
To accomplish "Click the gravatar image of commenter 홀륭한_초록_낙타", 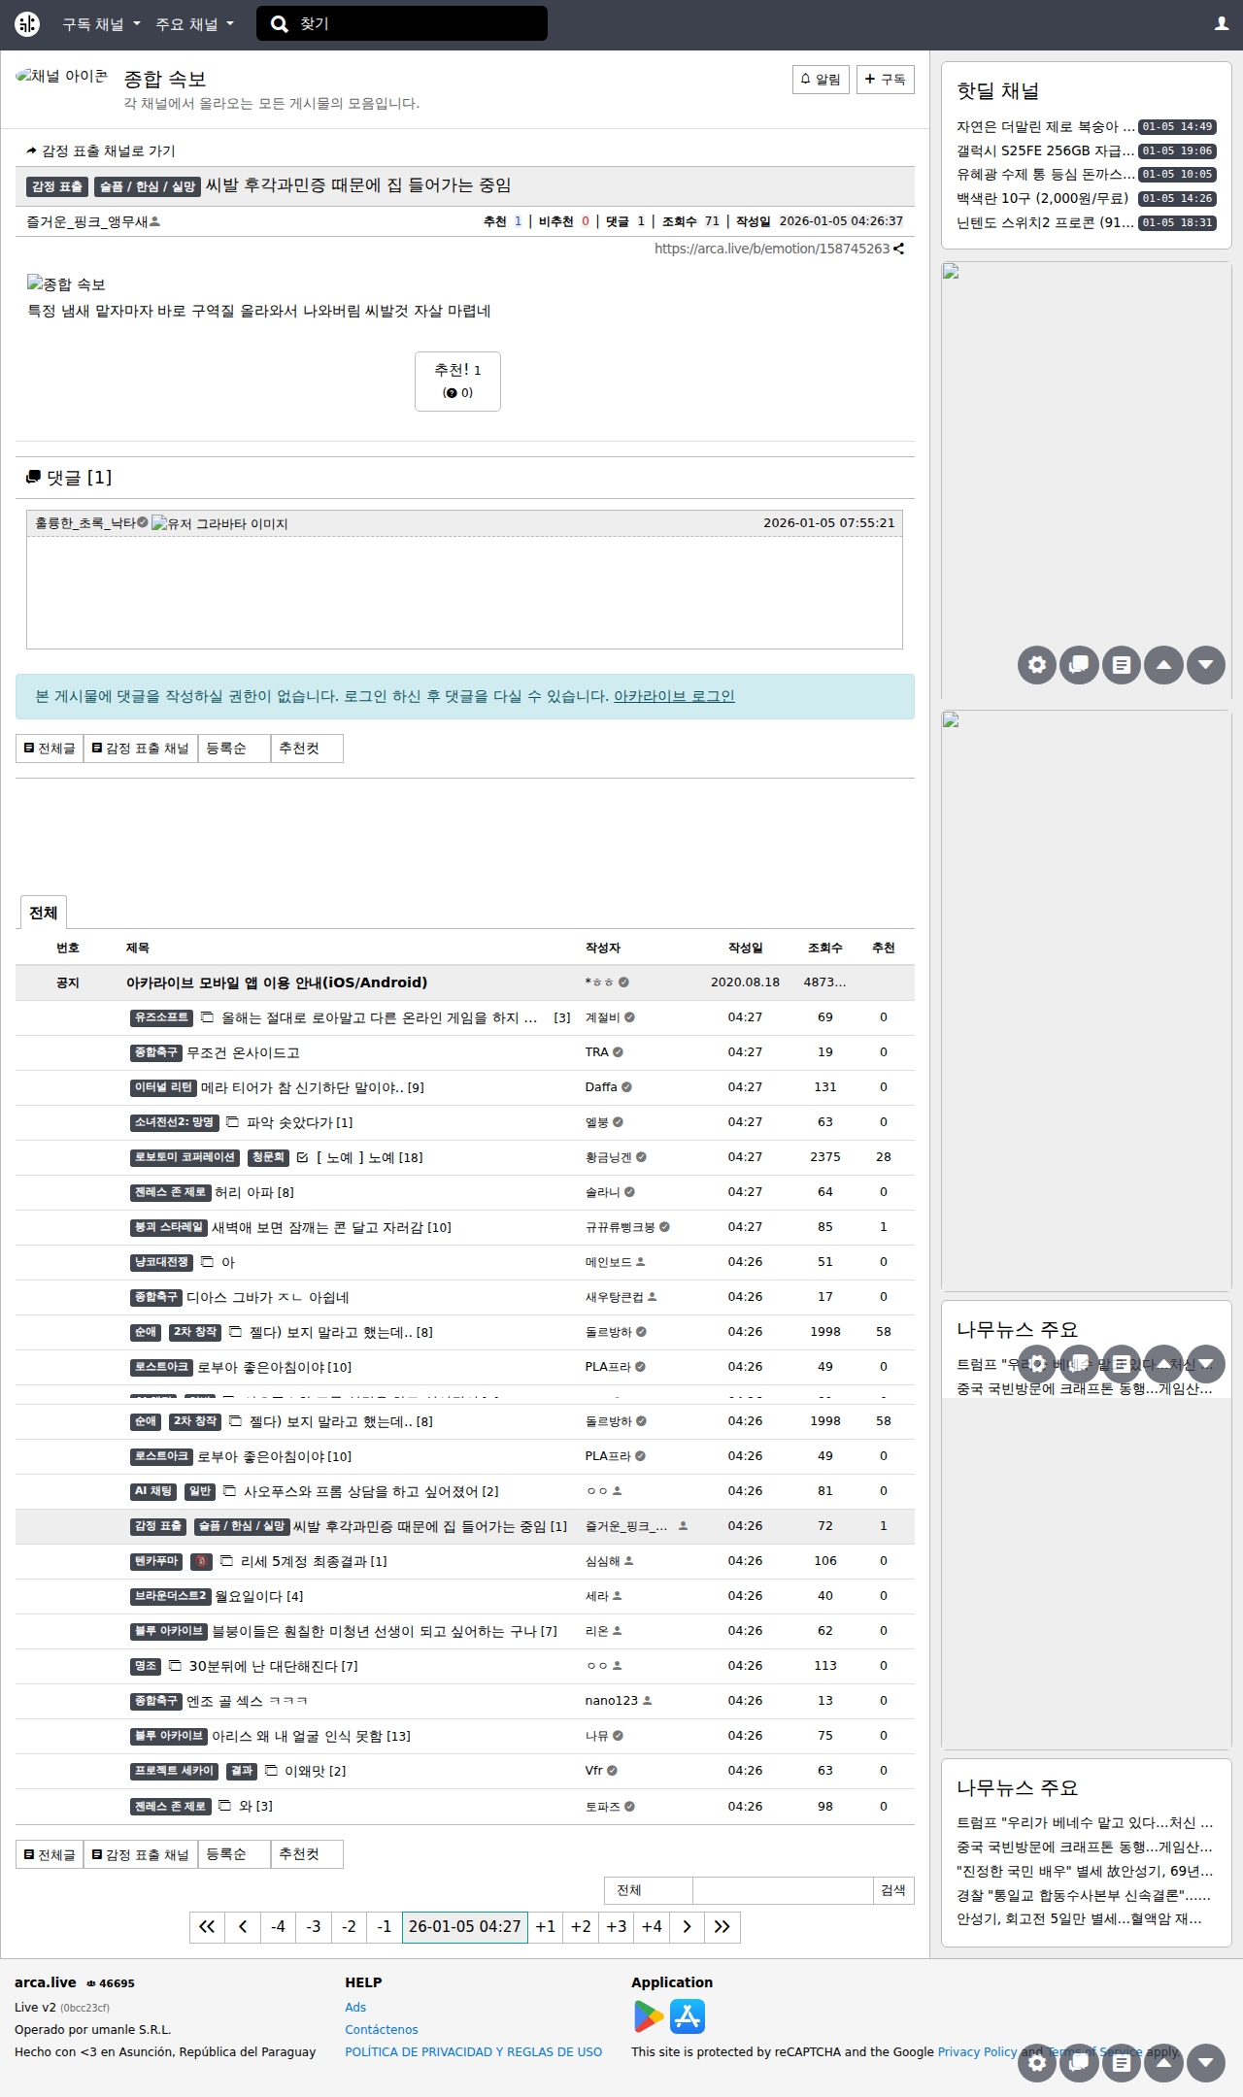I will pos(219,523).
